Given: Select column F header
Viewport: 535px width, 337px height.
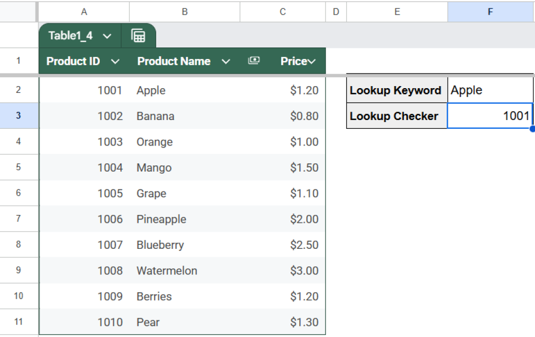Looking at the screenshot, I should click(490, 11).
